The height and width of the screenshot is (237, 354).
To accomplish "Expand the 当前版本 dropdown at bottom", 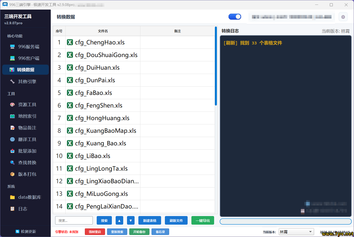I will [296, 232].
